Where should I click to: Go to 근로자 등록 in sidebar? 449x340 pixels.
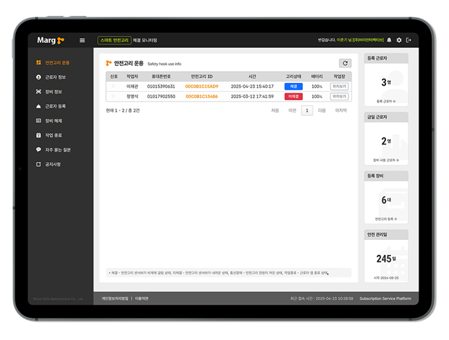pyautogui.click(x=55, y=106)
